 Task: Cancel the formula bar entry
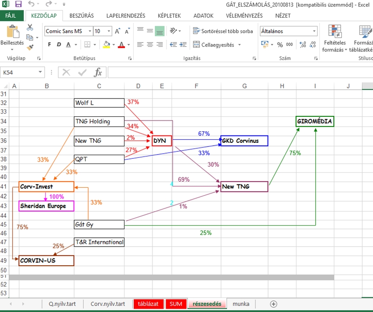point(66,72)
